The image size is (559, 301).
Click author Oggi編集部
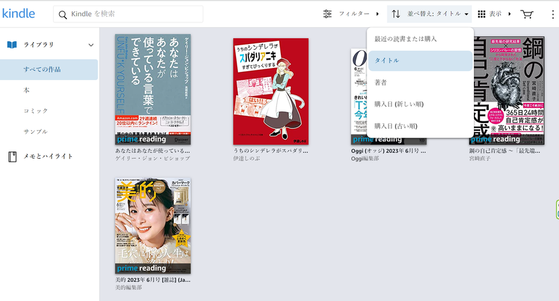365,159
